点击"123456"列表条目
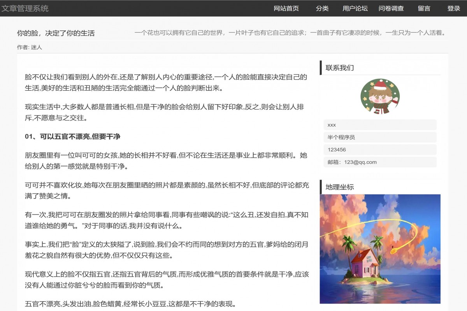The width and height of the screenshot is (467, 311). (x=381, y=150)
